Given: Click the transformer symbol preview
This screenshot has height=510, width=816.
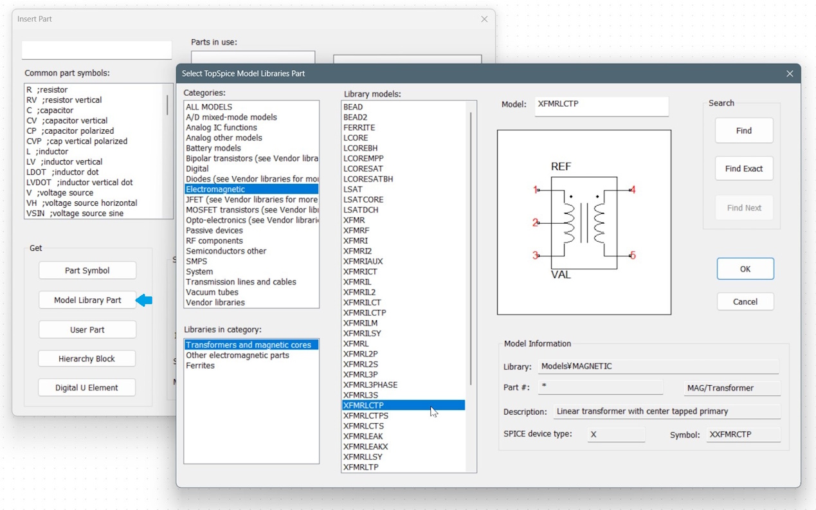Looking at the screenshot, I should 584,223.
